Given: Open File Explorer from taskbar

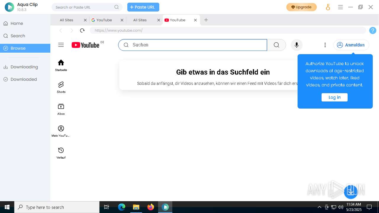Looking at the screenshot, I should [x=136, y=207].
